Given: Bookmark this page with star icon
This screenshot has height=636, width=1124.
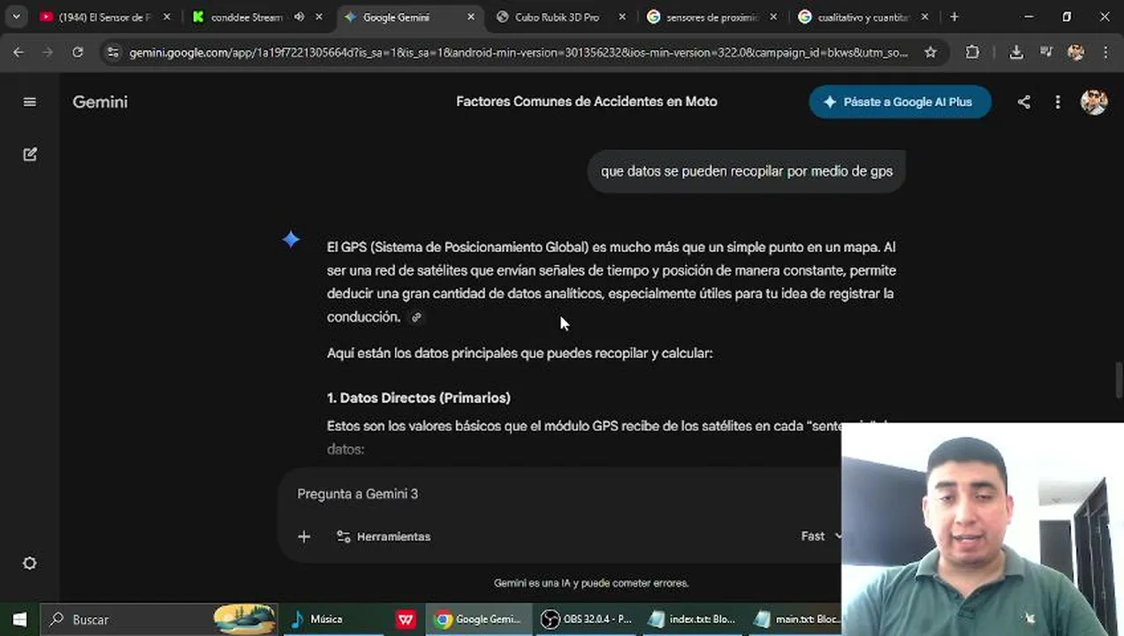Looking at the screenshot, I should (x=930, y=53).
